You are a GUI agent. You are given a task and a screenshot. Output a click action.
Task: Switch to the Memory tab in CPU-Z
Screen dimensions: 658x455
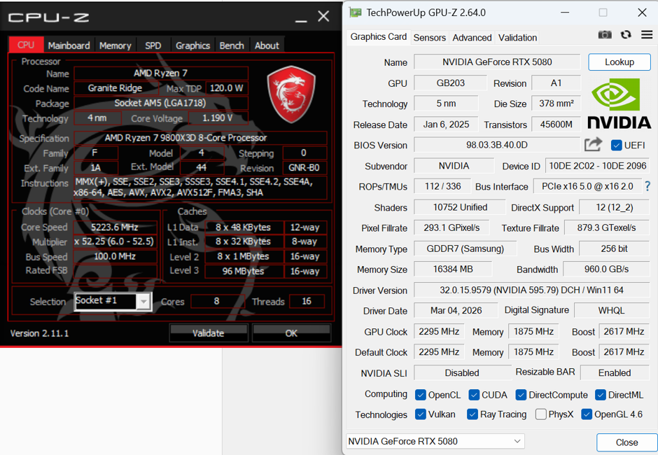pos(115,45)
